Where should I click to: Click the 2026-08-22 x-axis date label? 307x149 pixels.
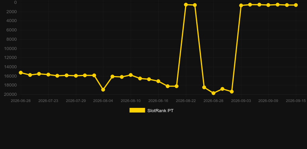(186, 101)
